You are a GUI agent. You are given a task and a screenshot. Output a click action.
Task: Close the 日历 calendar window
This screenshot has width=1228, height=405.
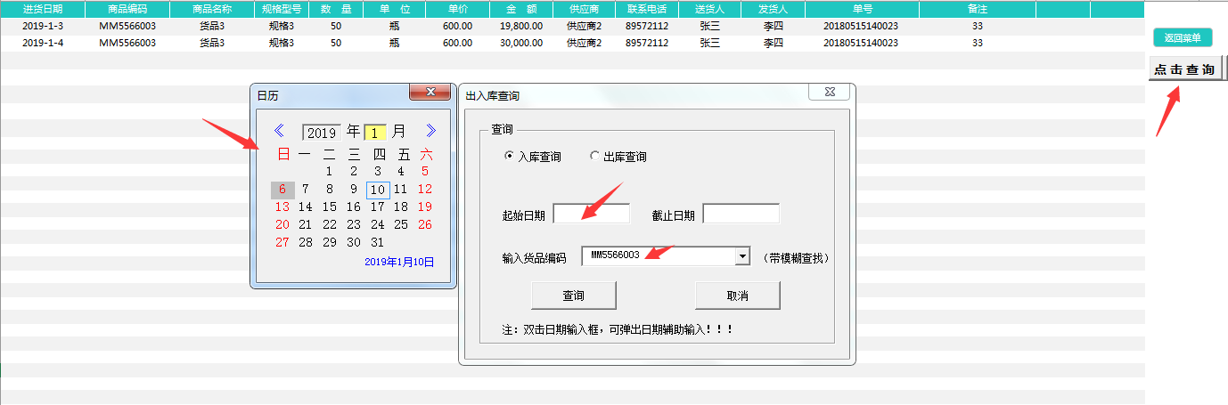[x=431, y=93]
